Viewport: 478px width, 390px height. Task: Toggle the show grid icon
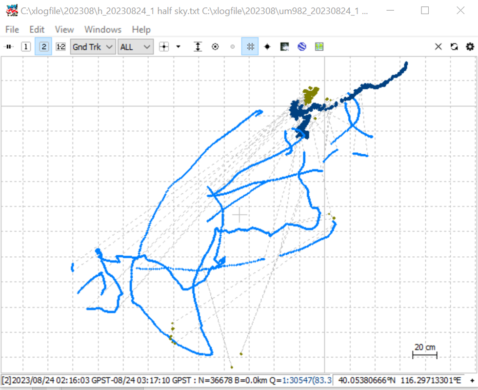(250, 47)
